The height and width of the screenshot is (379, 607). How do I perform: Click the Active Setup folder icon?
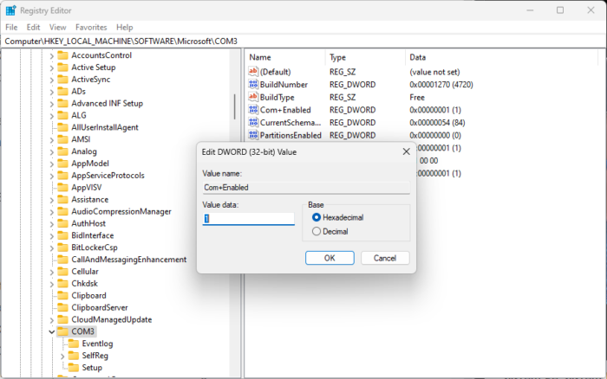pos(62,67)
